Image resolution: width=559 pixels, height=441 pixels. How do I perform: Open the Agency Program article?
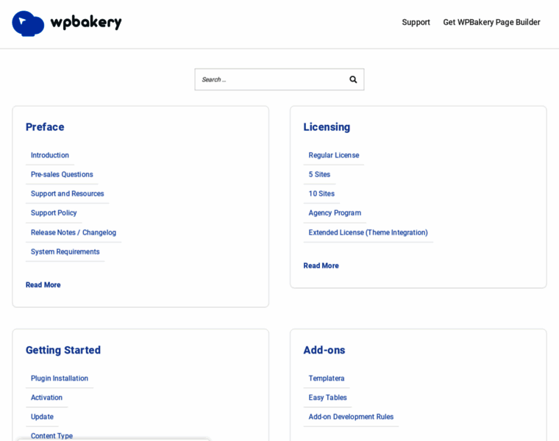click(x=335, y=213)
